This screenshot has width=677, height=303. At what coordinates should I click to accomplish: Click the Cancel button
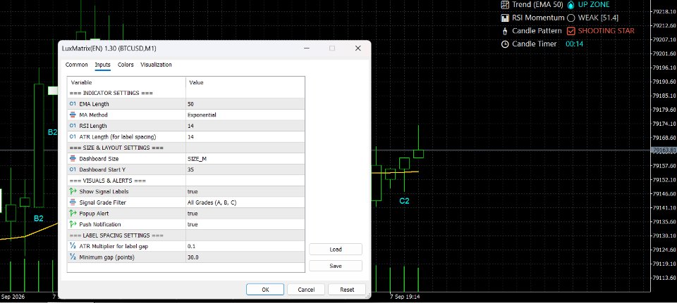306,290
